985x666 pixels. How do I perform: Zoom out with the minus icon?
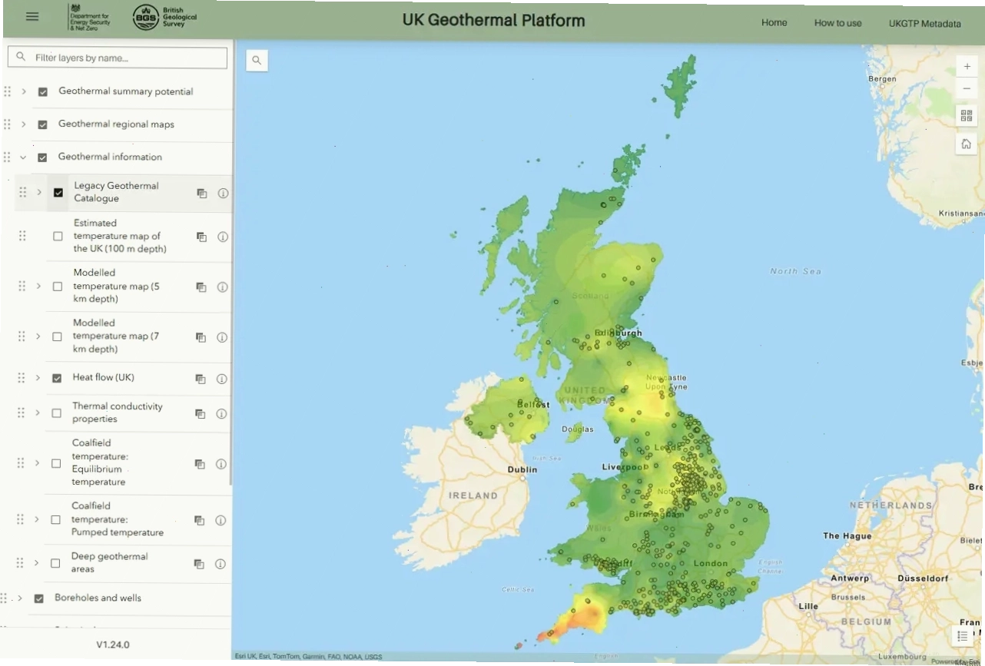point(967,90)
